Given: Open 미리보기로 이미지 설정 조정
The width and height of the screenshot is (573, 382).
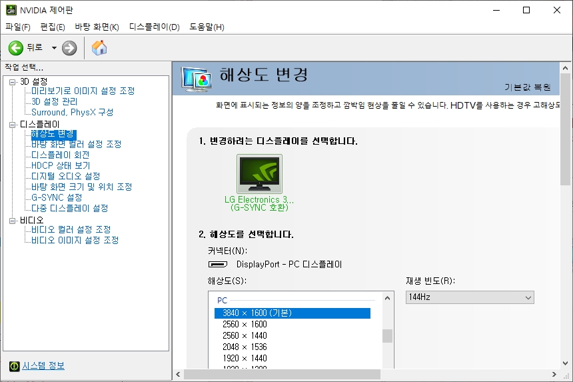Looking at the screenshot, I should (x=83, y=91).
